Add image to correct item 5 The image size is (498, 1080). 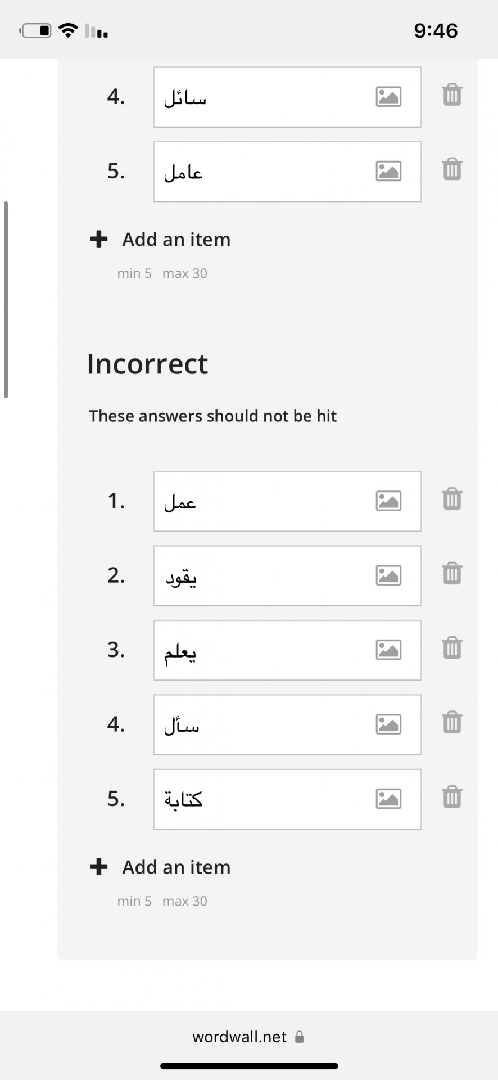tap(388, 171)
